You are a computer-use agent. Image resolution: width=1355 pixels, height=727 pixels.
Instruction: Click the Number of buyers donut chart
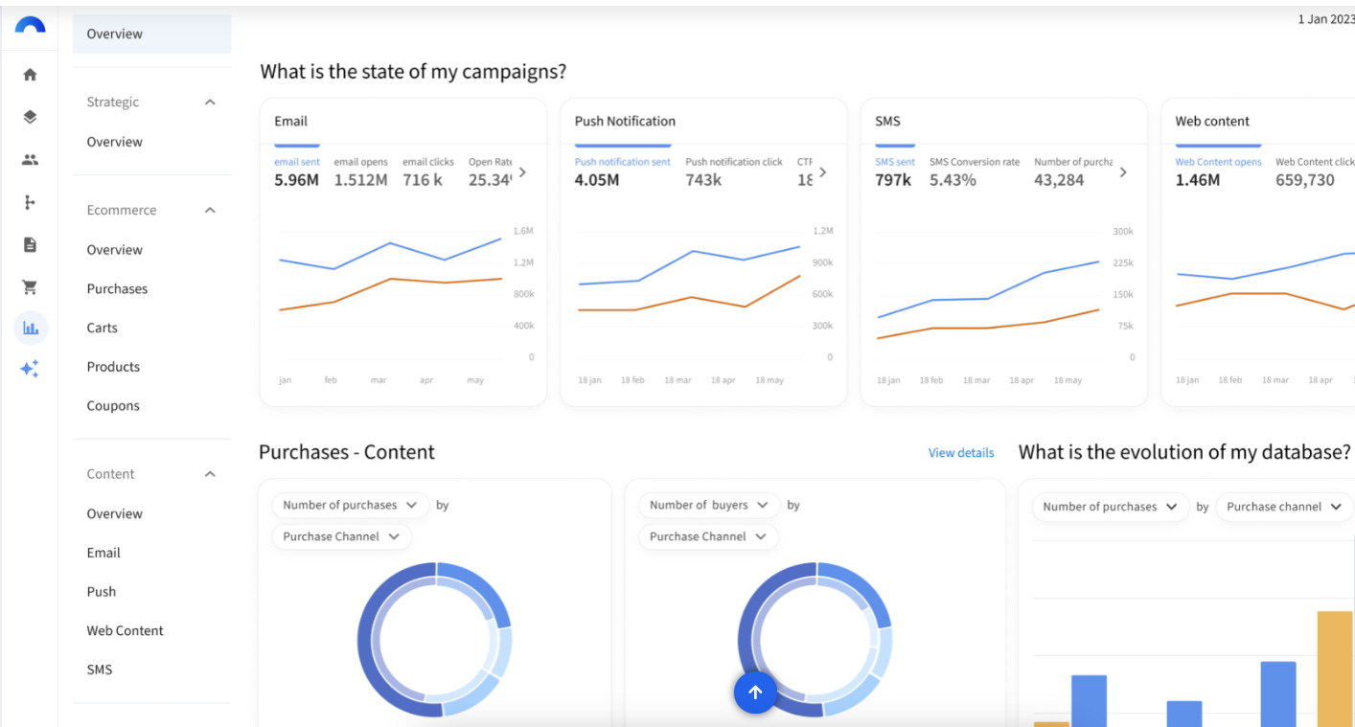click(x=815, y=640)
